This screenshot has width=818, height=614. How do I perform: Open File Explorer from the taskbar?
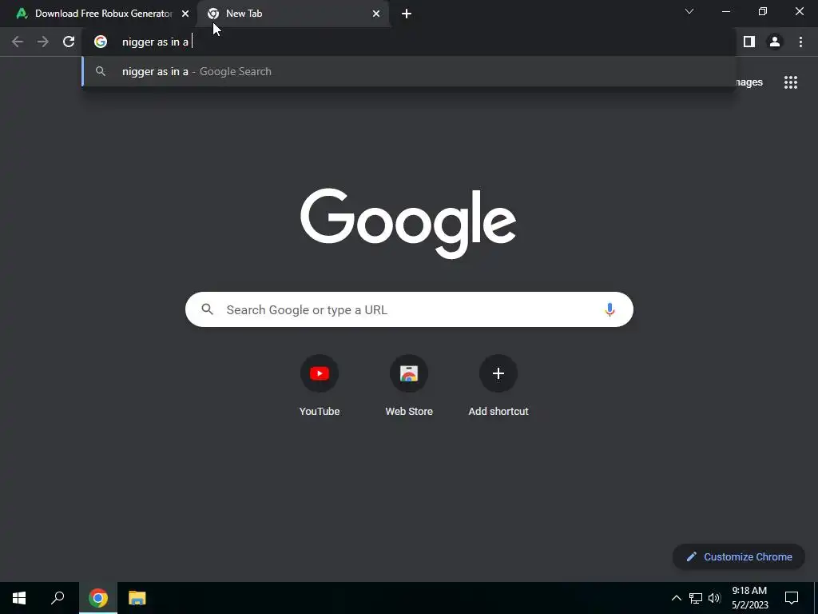137,598
